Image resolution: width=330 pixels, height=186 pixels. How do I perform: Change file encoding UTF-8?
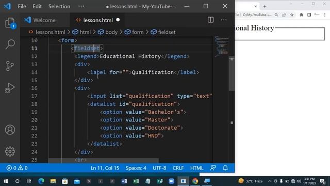pyautogui.click(x=159, y=168)
